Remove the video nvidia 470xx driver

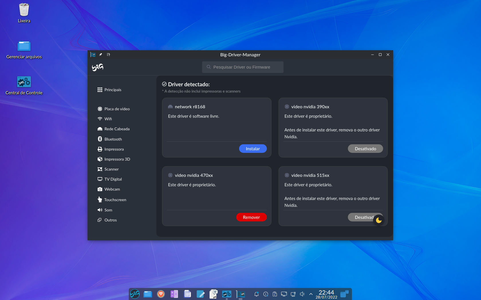point(251,217)
